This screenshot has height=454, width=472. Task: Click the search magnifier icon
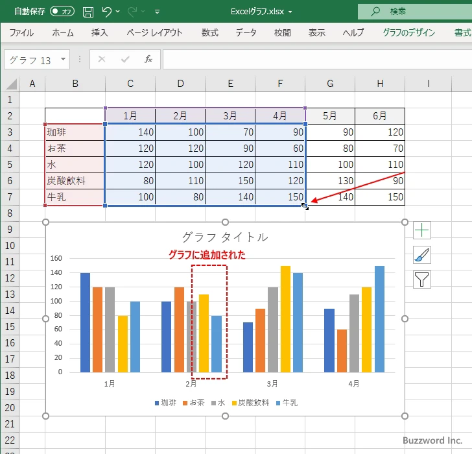(x=375, y=12)
